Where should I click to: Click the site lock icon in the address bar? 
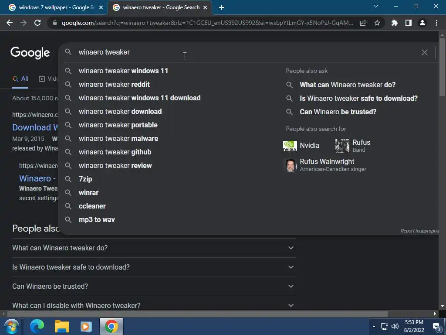[x=55, y=23]
